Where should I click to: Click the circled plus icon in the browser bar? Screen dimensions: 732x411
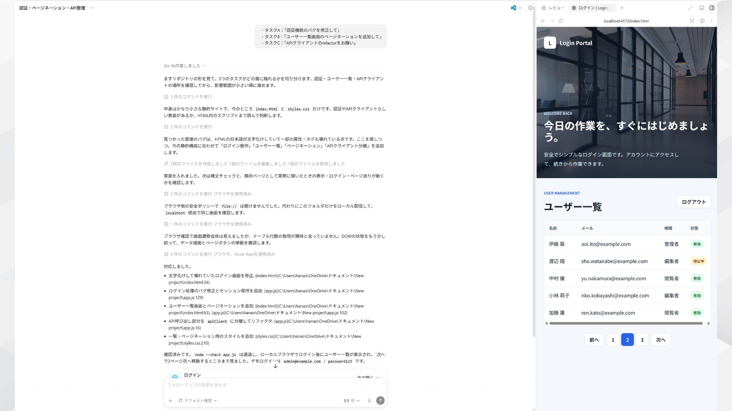click(702, 21)
